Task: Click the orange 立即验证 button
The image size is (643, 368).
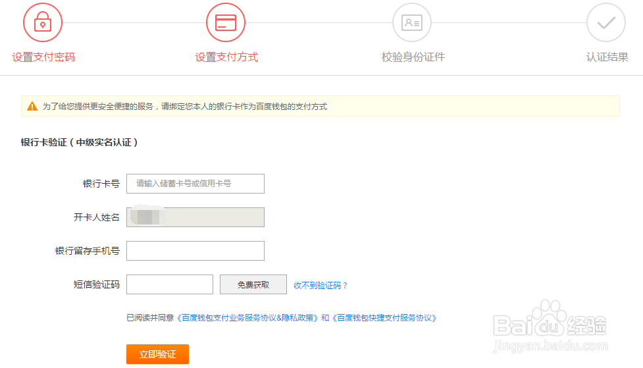Action: click(157, 354)
